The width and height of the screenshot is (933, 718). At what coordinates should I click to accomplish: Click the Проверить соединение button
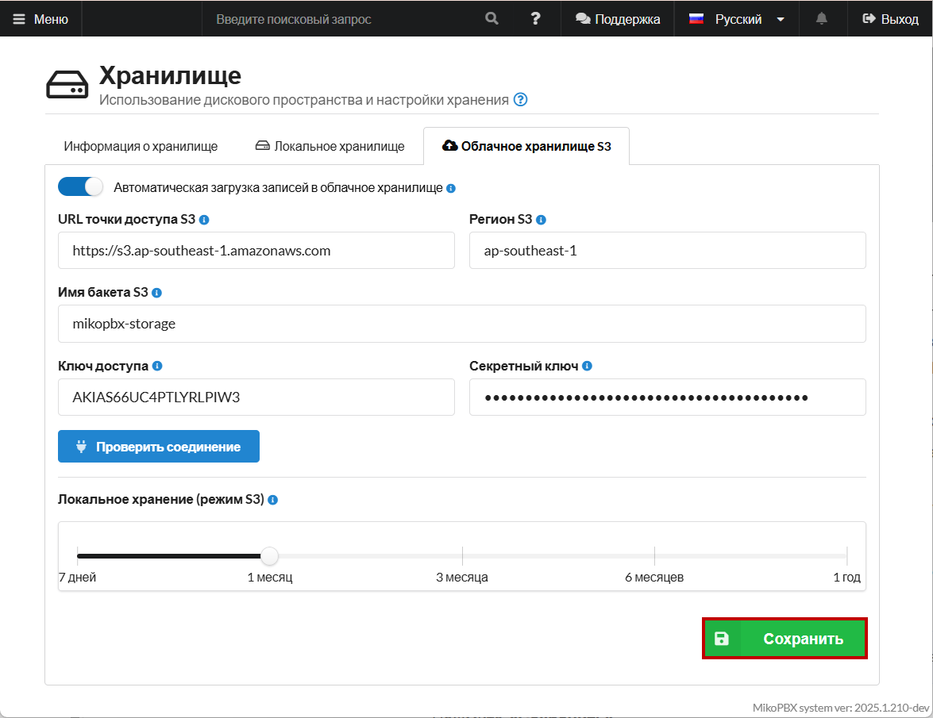click(x=159, y=447)
